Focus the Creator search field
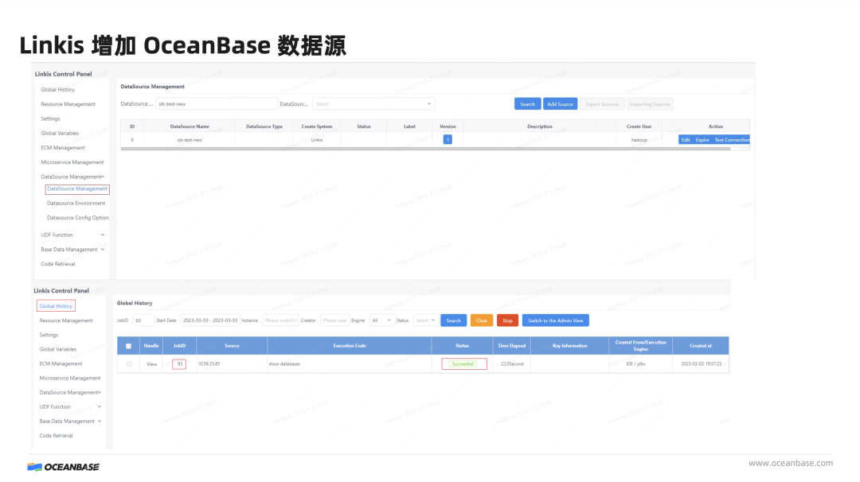 tap(334, 321)
